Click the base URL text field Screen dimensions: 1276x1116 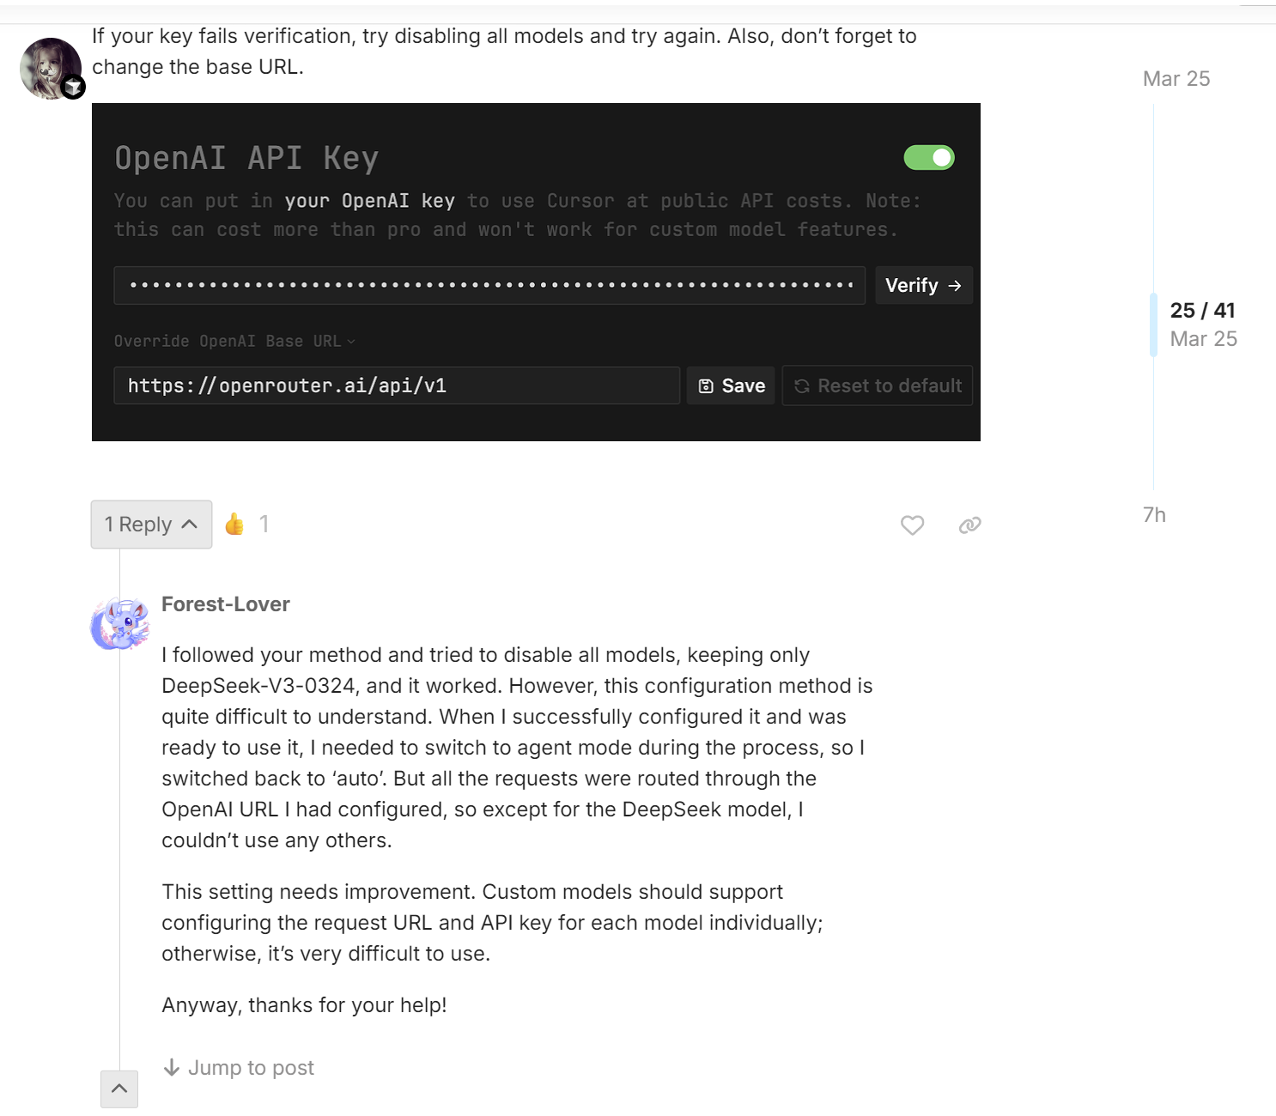coord(396,386)
